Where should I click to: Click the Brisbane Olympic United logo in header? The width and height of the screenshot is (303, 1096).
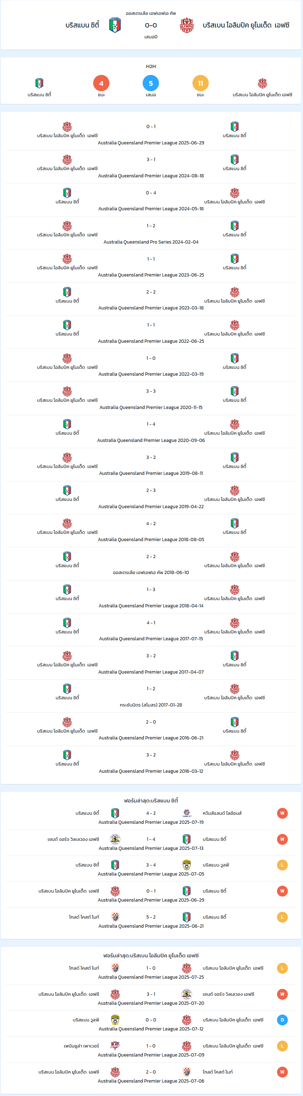(x=187, y=25)
